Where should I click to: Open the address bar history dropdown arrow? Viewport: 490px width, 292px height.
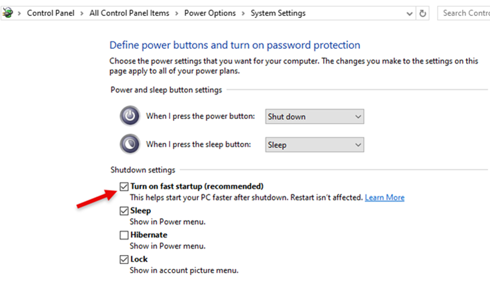click(x=409, y=13)
